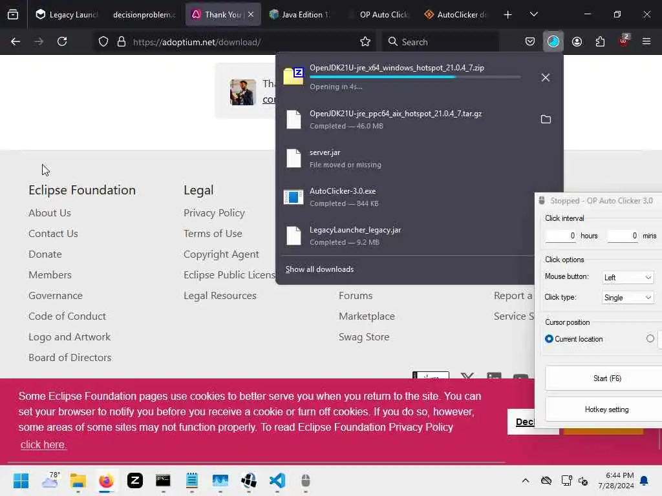
Task: Select Current location radio button
Action: click(549, 338)
